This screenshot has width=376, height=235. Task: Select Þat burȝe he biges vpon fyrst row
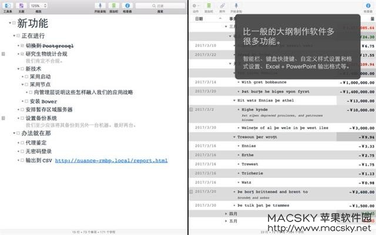pos(282,92)
